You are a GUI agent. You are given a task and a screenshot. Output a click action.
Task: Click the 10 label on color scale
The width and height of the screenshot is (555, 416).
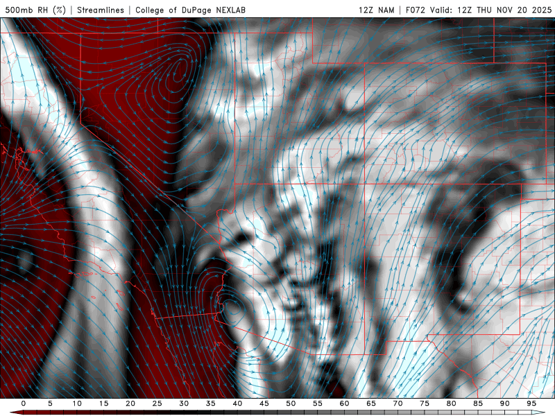click(77, 404)
